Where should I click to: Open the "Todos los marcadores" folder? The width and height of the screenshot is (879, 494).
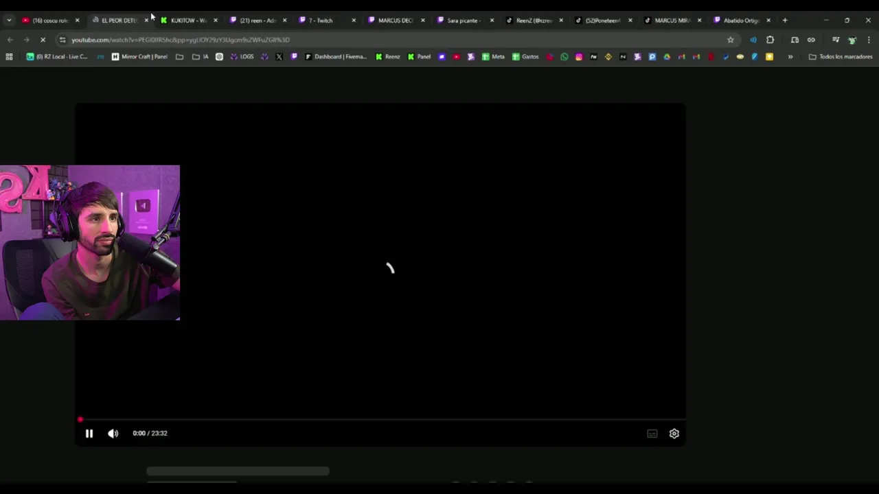tap(841, 57)
